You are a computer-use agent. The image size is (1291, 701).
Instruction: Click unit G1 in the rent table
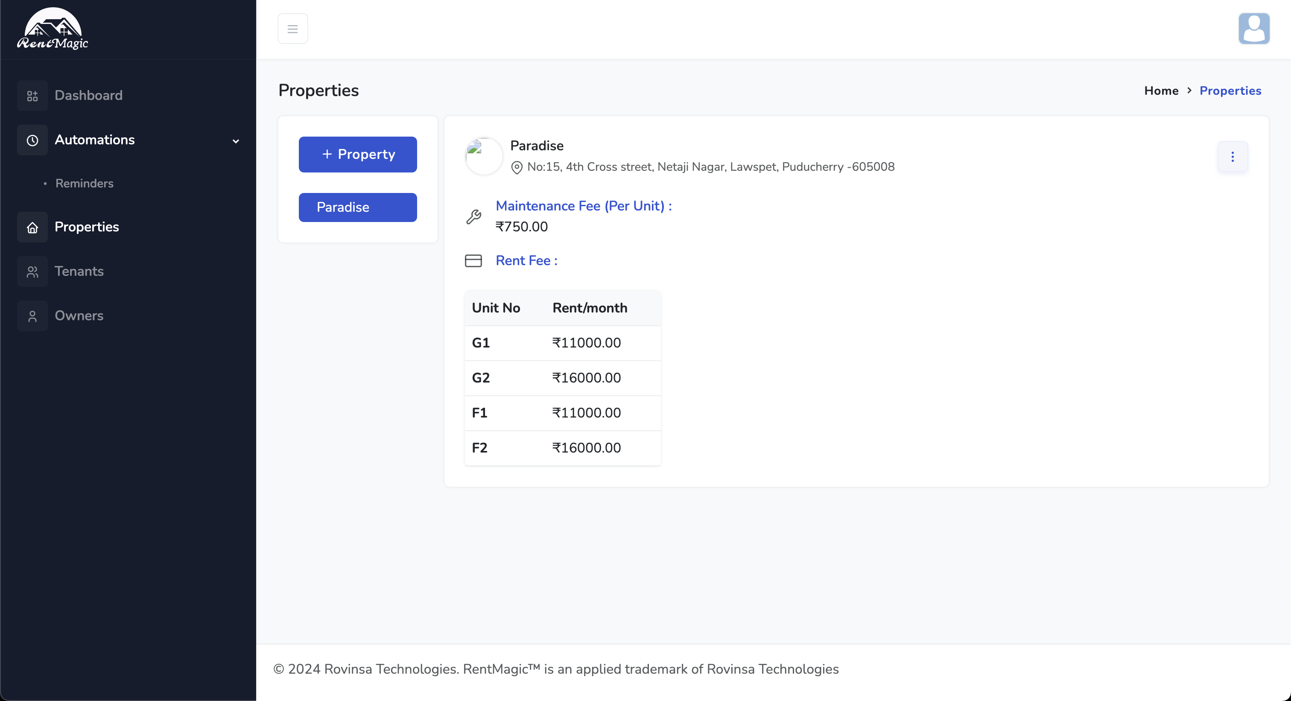click(x=481, y=343)
